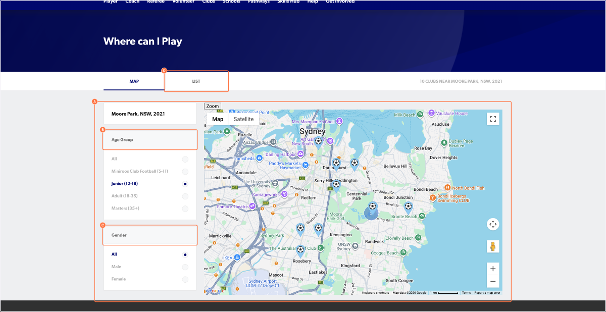Click the 'Where can I Play' heading
606x312 pixels.
(x=143, y=41)
